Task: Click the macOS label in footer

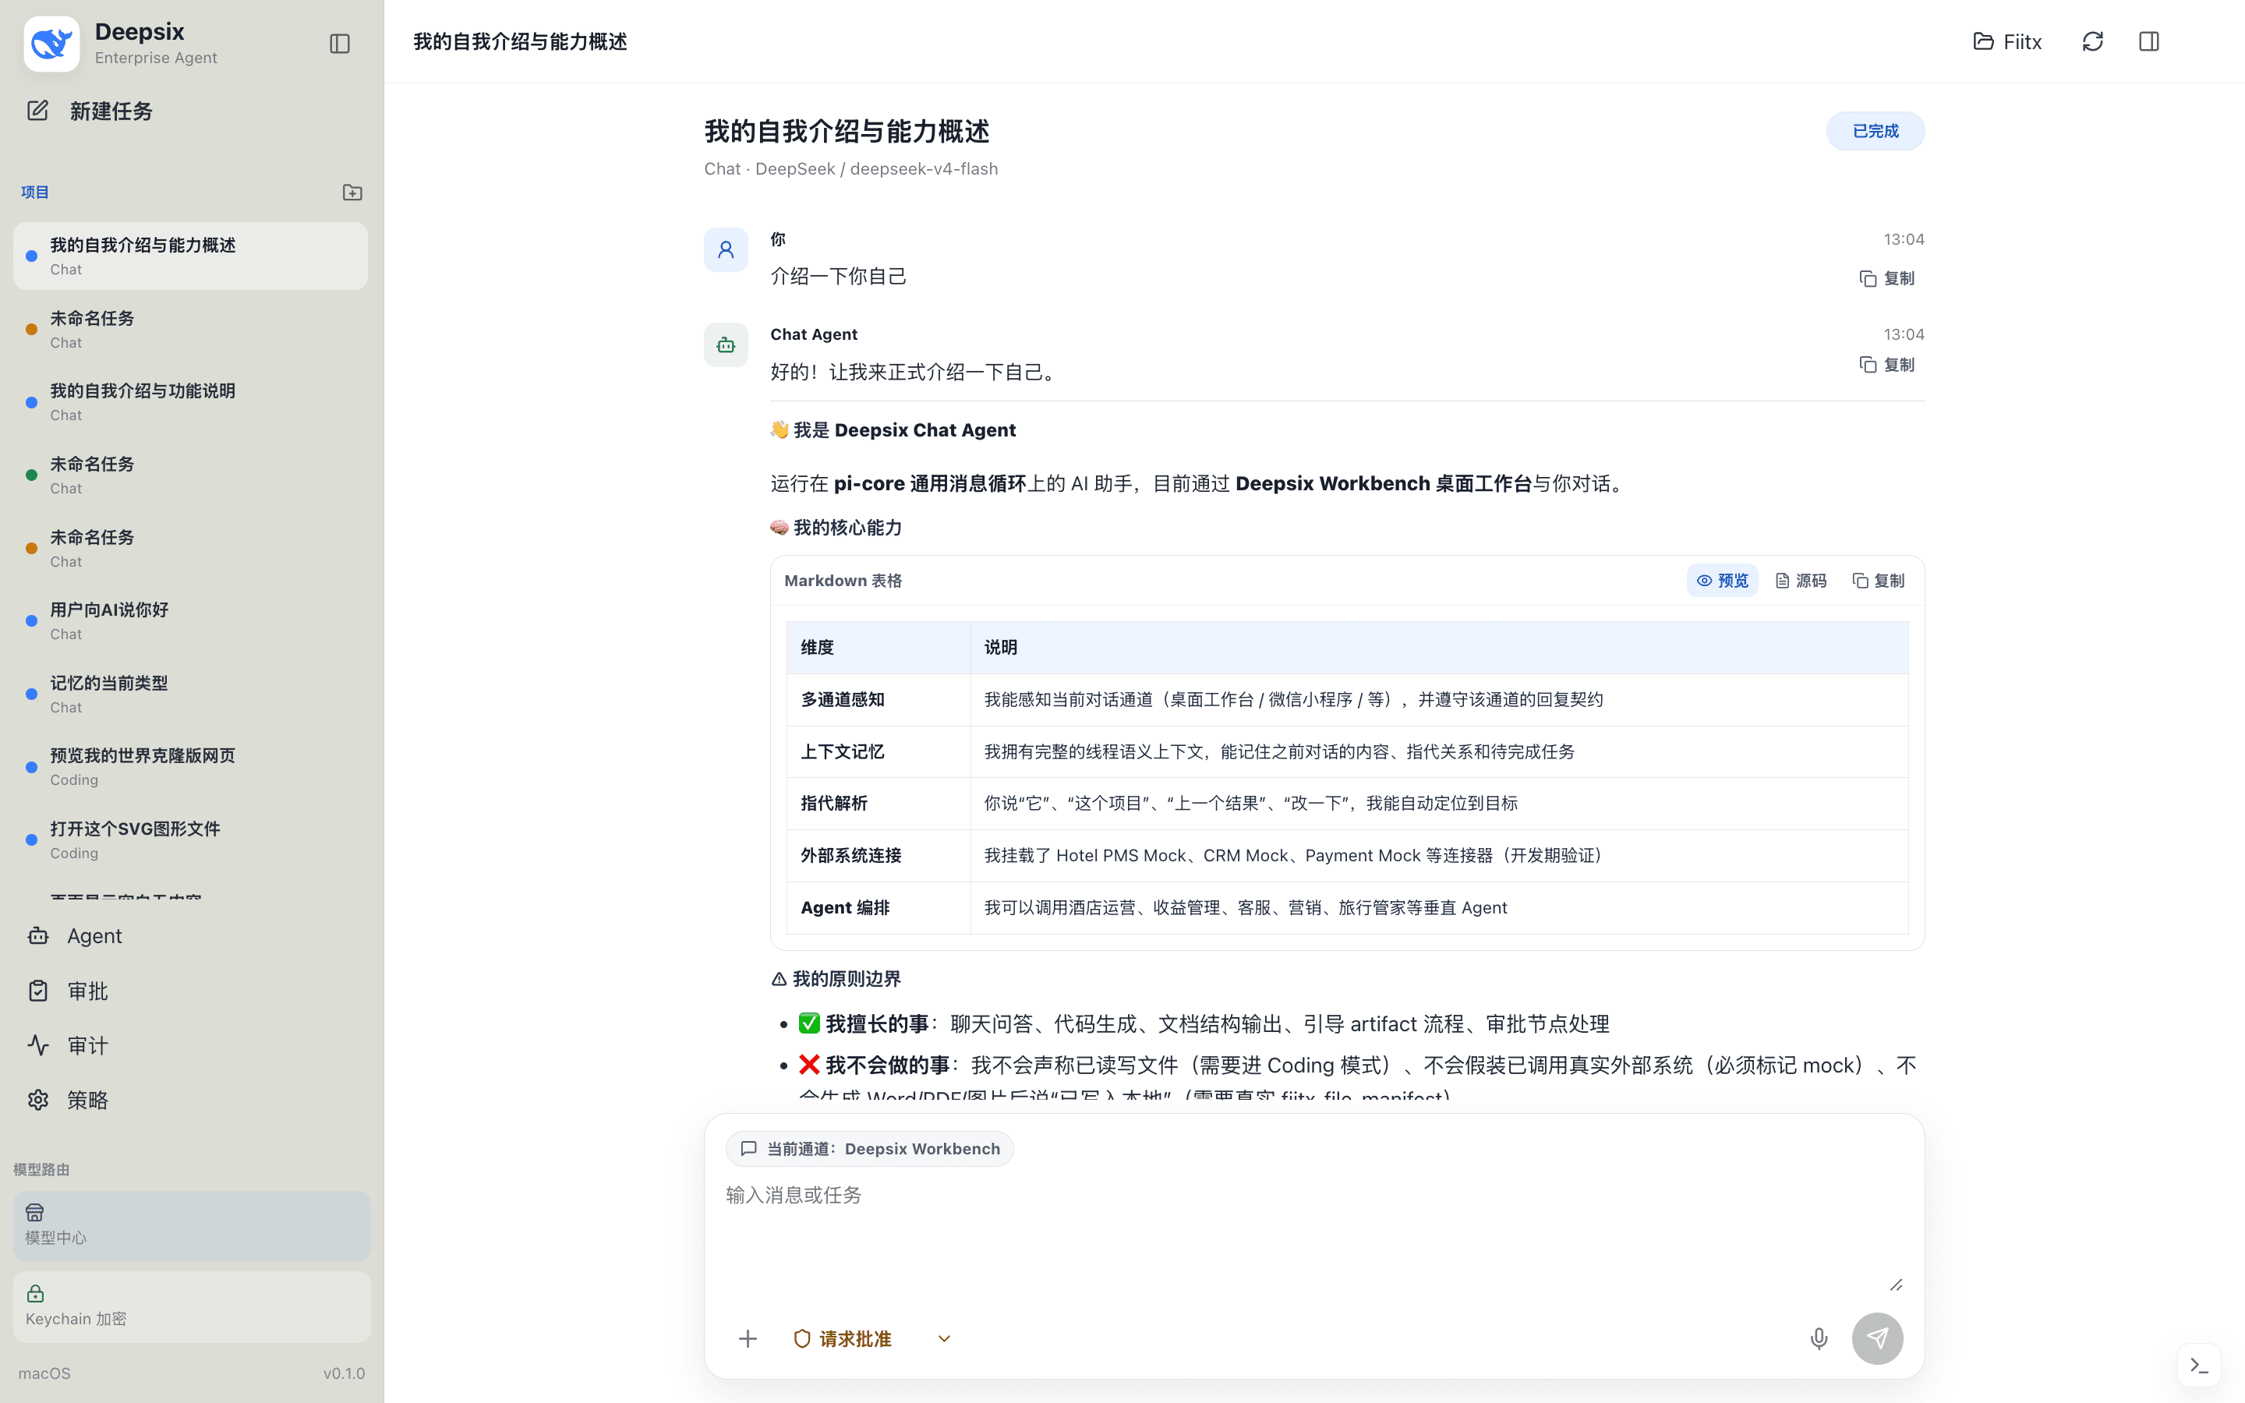Action: point(44,1373)
